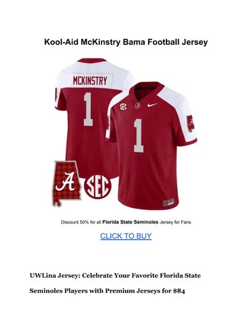Click the MCKINSTRY name on back jersey

pyautogui.click(x=90, y=81)
